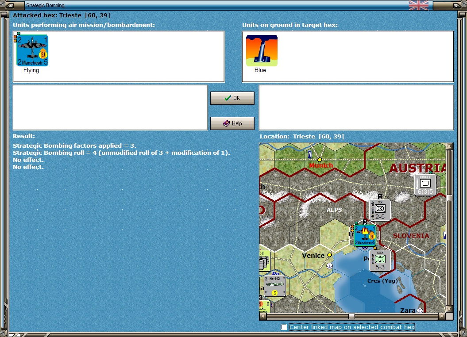Viewport: 467px width, 337px height.
Task: Select the 6(3)5 army headquarters counter
Action: pyautogui.click(x=425, y=185)
